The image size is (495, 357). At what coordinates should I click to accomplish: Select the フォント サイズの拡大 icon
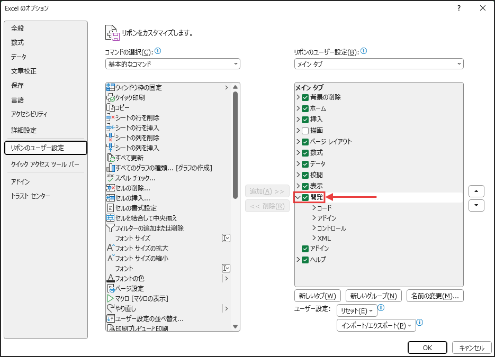(111, 248)
